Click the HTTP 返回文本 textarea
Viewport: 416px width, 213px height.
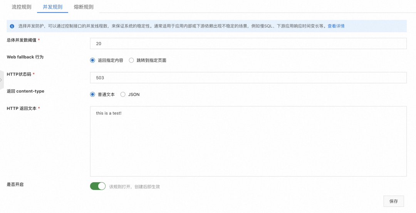[248, 141]
